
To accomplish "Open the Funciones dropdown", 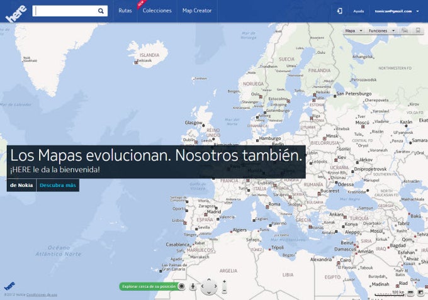I will 381,31.
